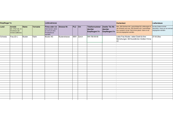Click the Land column header

coord(5,30)
